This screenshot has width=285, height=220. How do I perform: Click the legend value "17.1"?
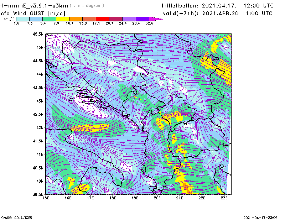tap(96, 23)
